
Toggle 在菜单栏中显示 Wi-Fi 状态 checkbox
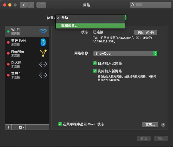click(60, 124)
